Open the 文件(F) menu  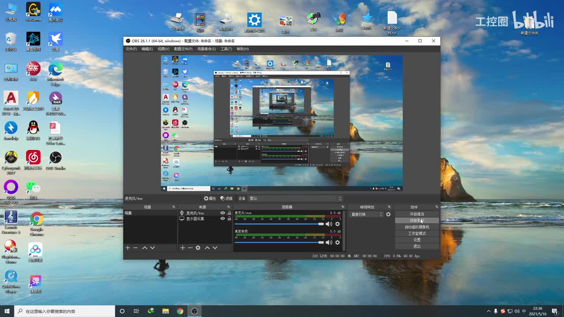(x=131, y=49)
